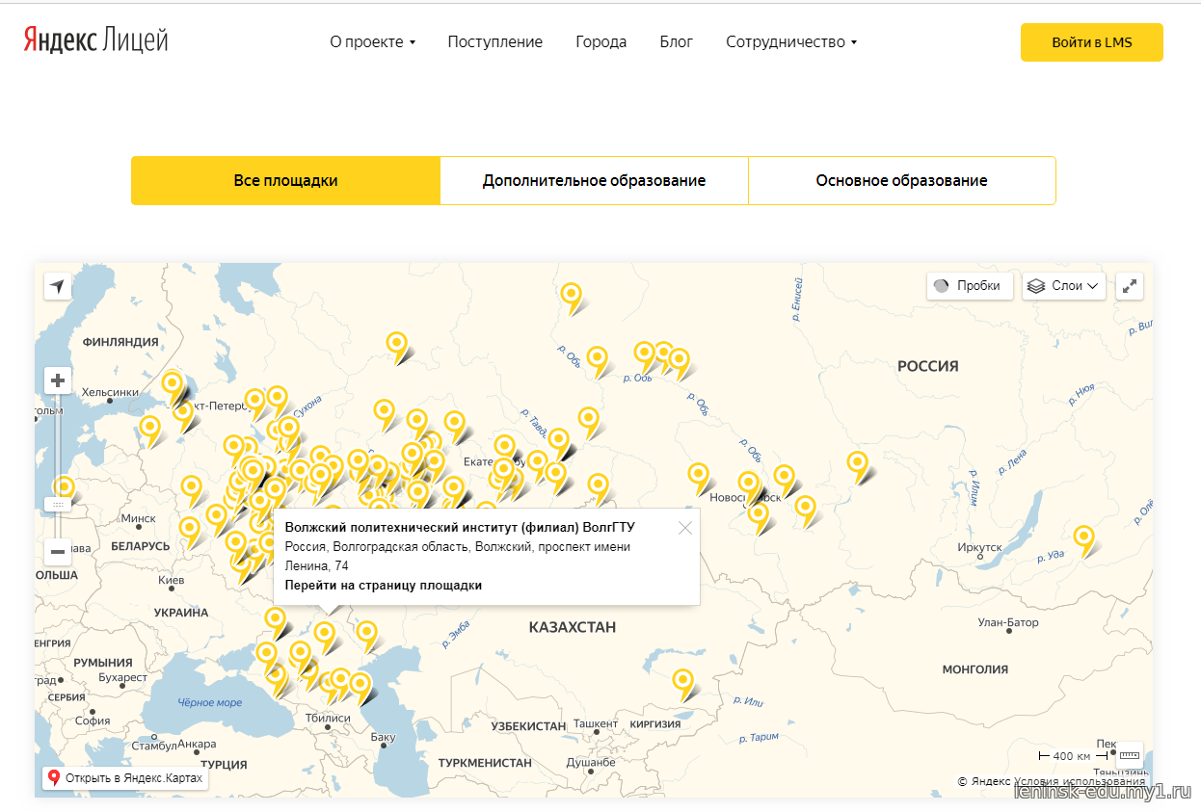Click the Баку city label

[x=383, y=738]
